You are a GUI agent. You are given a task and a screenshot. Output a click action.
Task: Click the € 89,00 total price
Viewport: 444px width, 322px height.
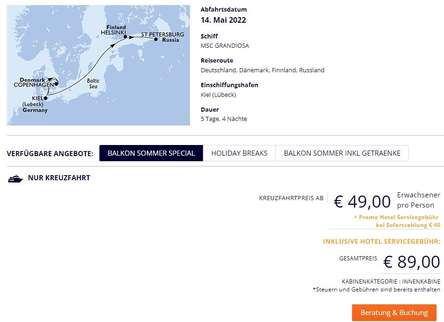(x=411, y=262)
